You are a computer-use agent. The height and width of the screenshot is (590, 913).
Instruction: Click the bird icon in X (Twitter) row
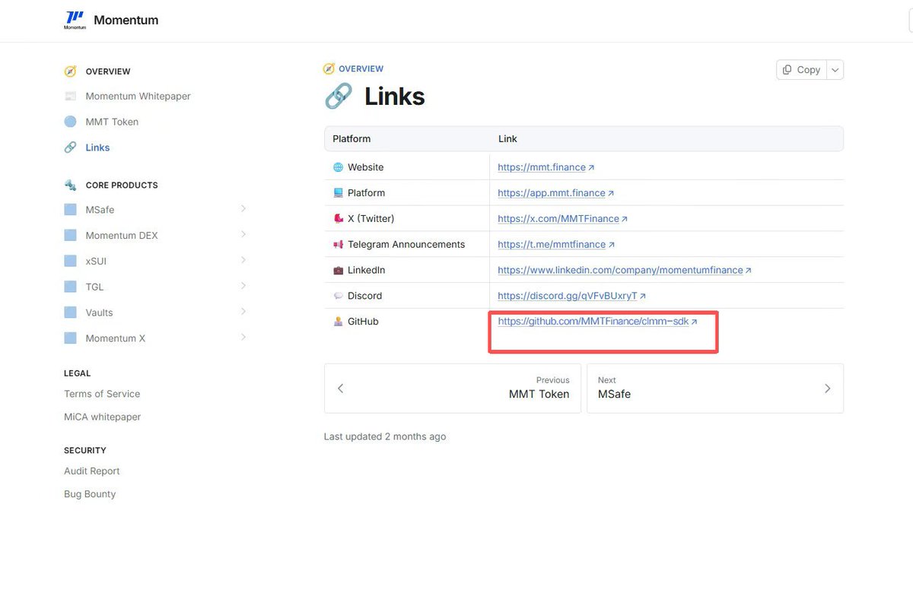(338, 219)
